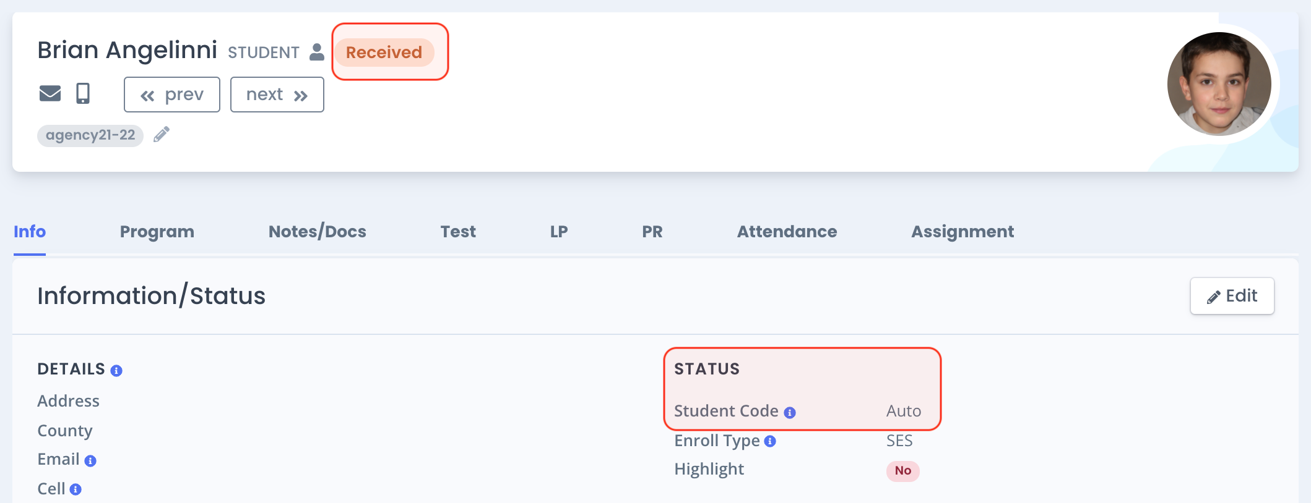The image size is (1311, 503).
Task: Open the Program tab
Action: [157, 232]
